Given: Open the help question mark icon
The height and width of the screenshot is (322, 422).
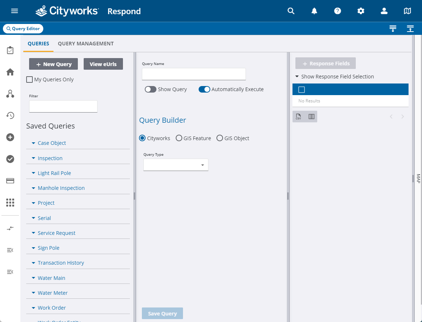Looking at the screenshot, I should (338, 11).
